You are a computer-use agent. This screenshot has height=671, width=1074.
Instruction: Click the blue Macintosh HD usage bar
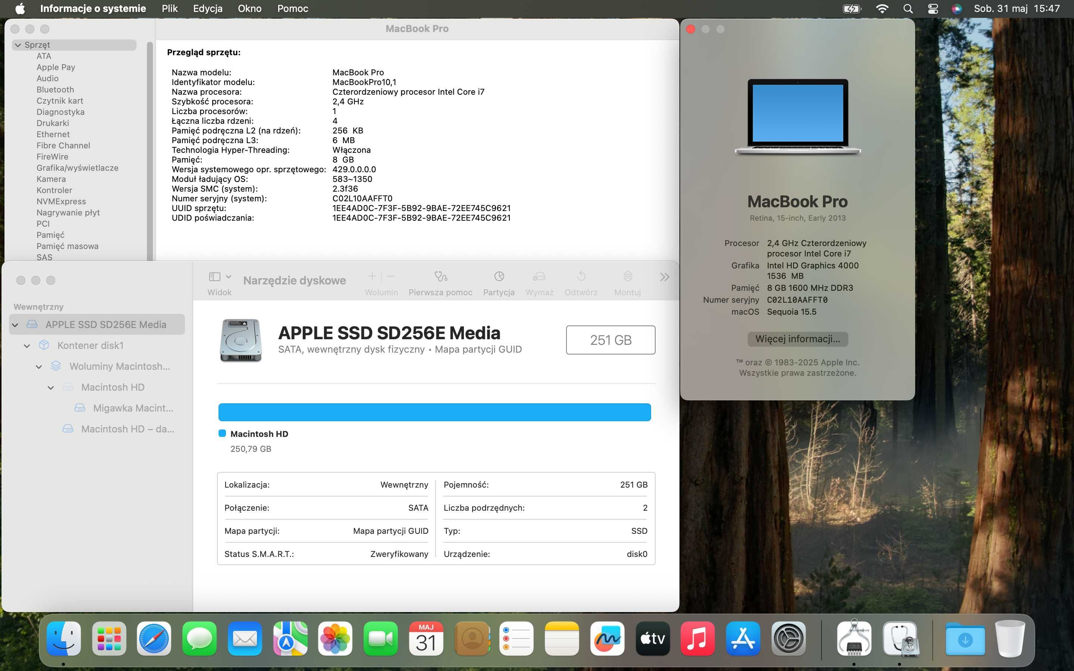click(x=434, y=412)
